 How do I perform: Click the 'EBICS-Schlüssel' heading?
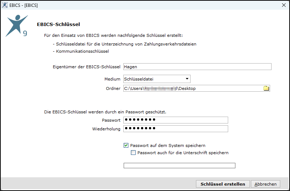click(x=59, y=25)
